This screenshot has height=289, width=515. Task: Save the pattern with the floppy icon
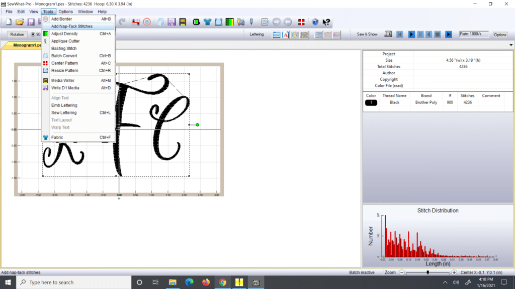pos(31,22)
